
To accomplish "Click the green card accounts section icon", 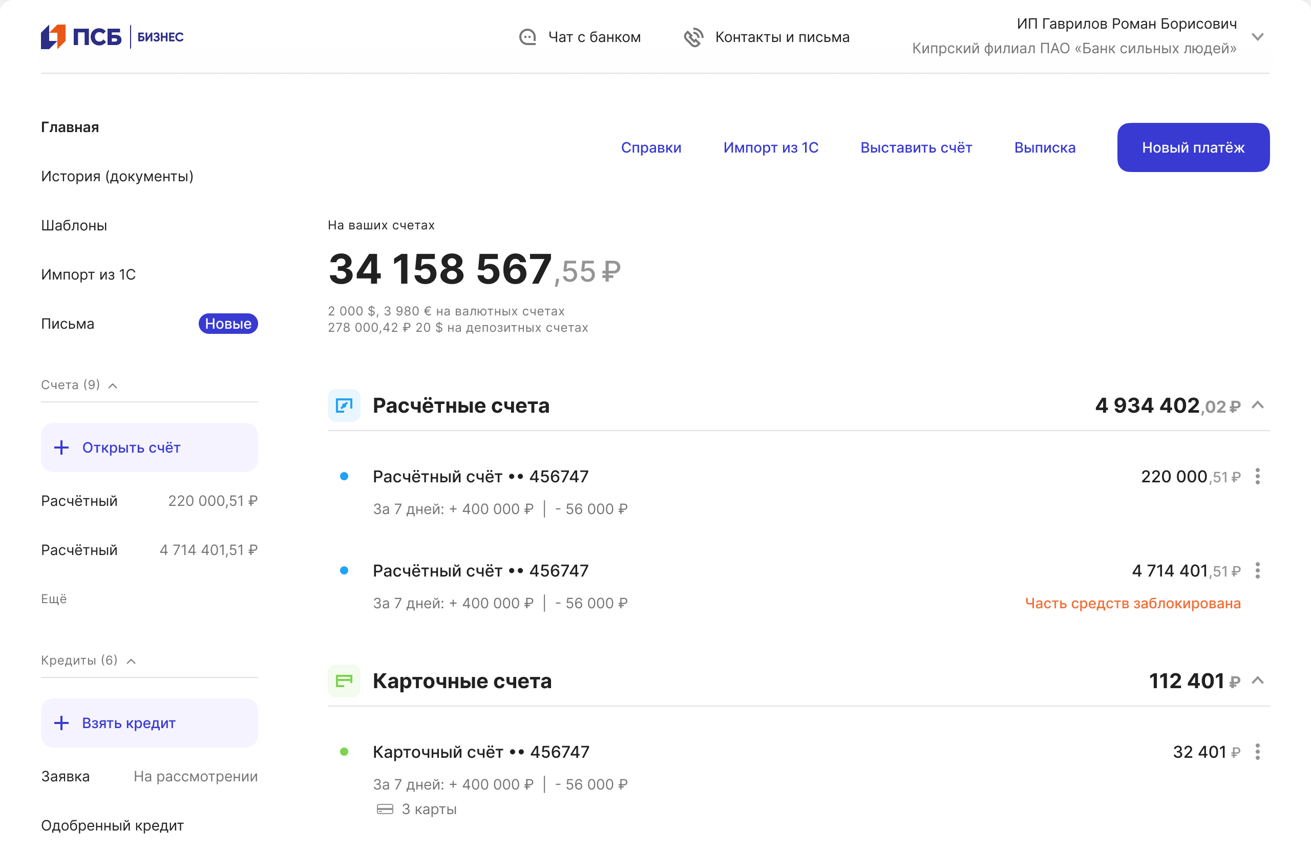I will [344, 680].
